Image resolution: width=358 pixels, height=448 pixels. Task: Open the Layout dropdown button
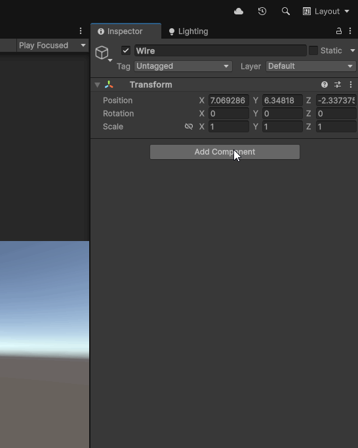click(326, 11)
